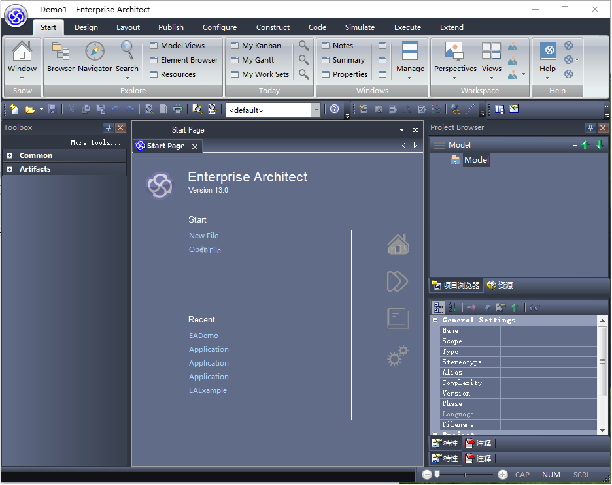The height and width of the screenshot is (485, 612).
Task: Toggle alphabetical sort in properties panel
Action: coord(452,307)
